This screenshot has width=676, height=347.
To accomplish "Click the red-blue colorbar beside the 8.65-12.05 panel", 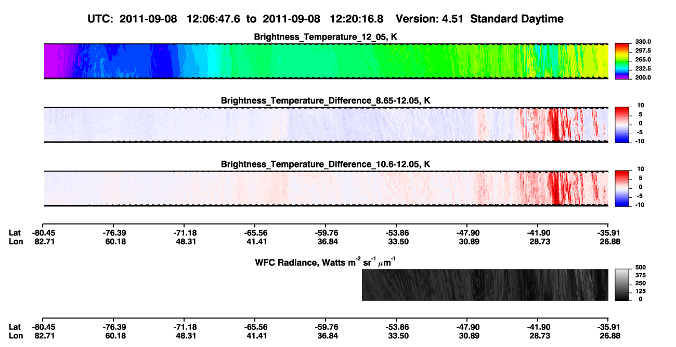I will [x=623, y=124].
